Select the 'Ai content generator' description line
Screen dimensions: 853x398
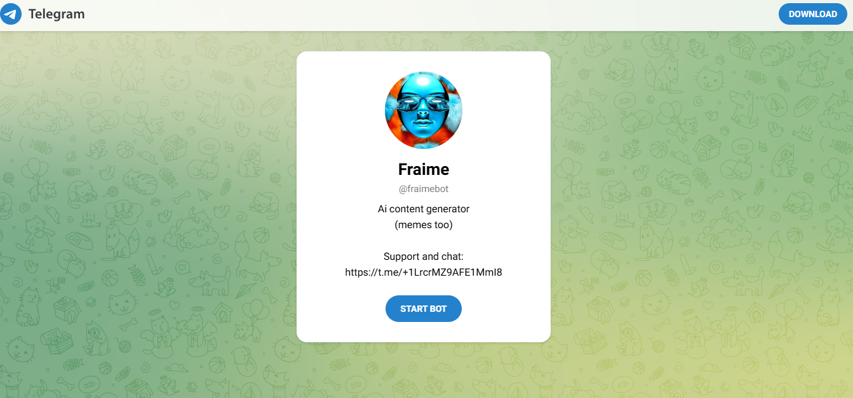tap(424, 209)
